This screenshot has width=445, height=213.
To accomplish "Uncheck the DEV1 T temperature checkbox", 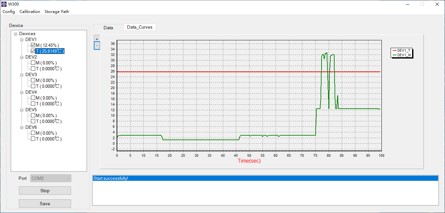I will point(33,51).
